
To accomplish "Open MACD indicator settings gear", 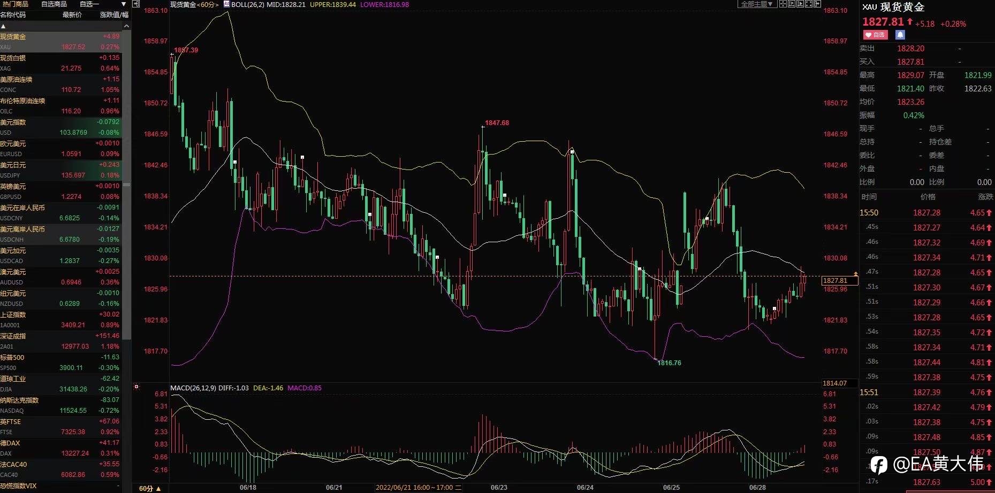I will click(x=136, y=387).
